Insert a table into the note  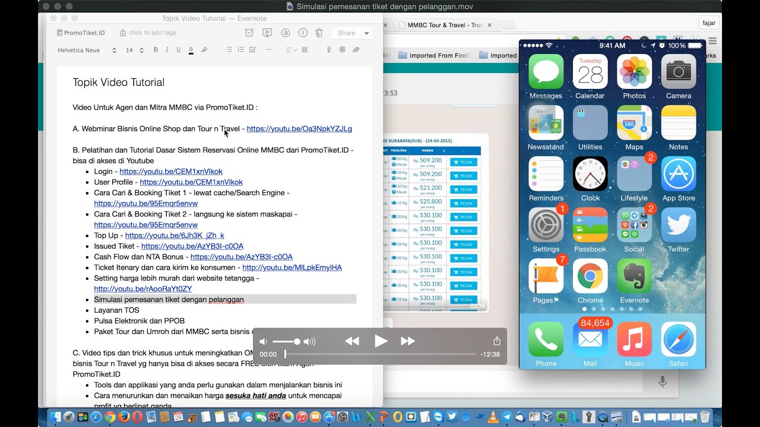tap(305, 50)
